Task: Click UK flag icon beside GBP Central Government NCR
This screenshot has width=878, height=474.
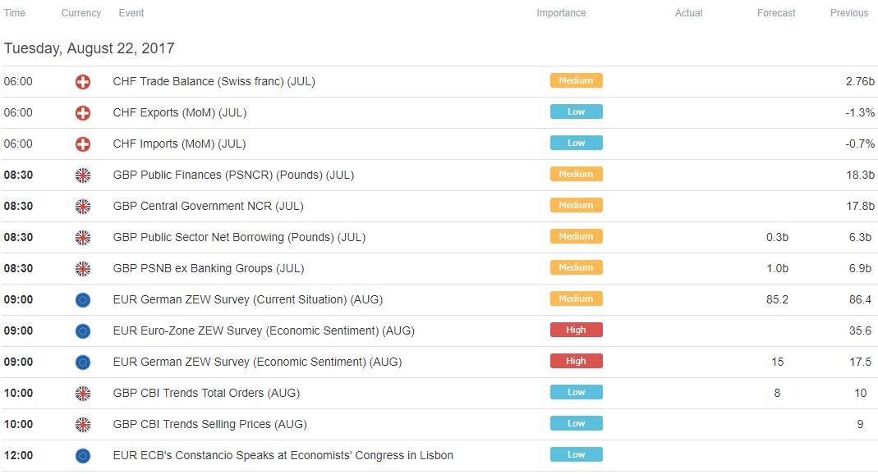Action: [x=83, y=207]
